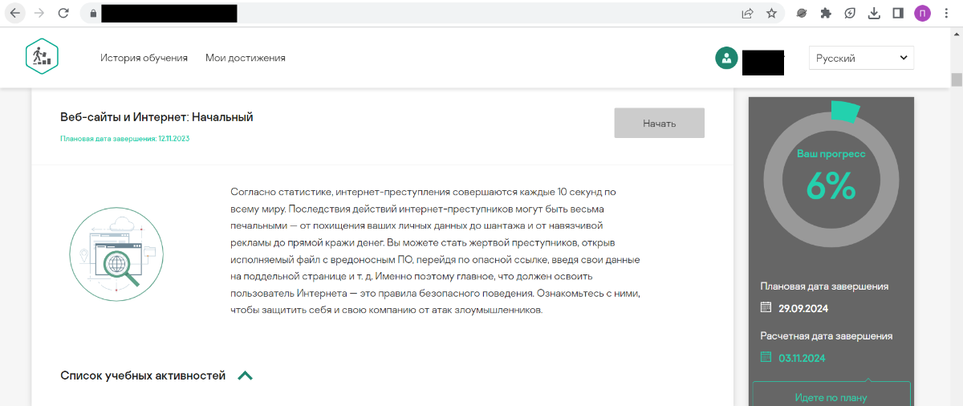Collapse the Список учебных активностей list
This screenshot has width=963, height=406.
click(x=246, y=376)
